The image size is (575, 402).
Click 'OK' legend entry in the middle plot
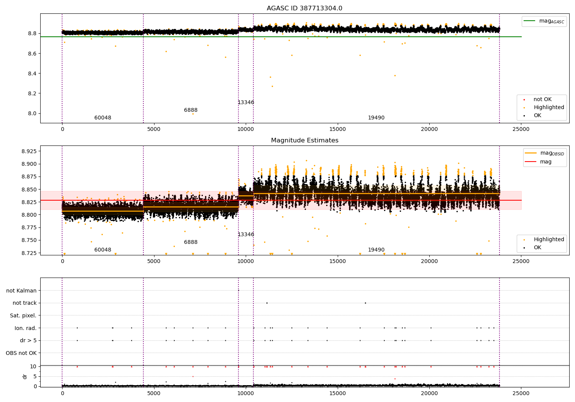(x=537, y=248)
